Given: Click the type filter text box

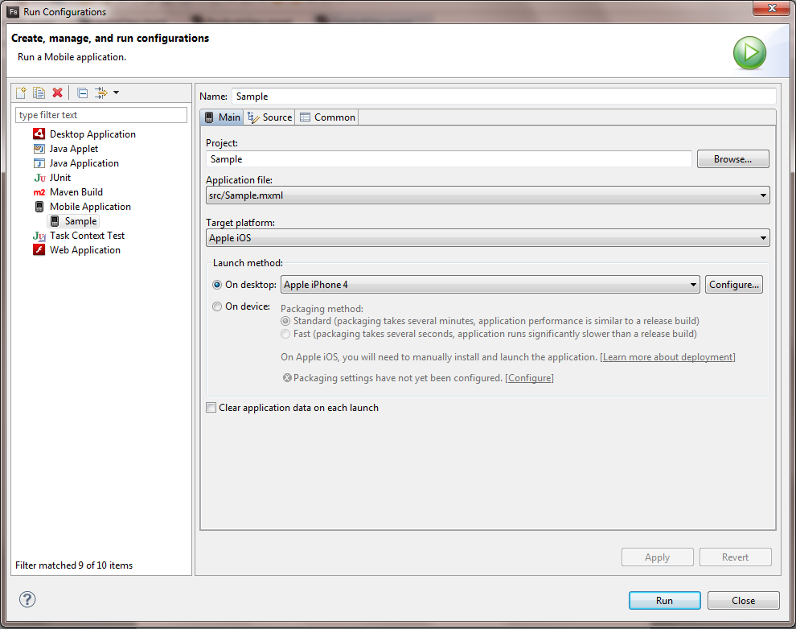Looking at the screenshot, I should click(101, 115).
